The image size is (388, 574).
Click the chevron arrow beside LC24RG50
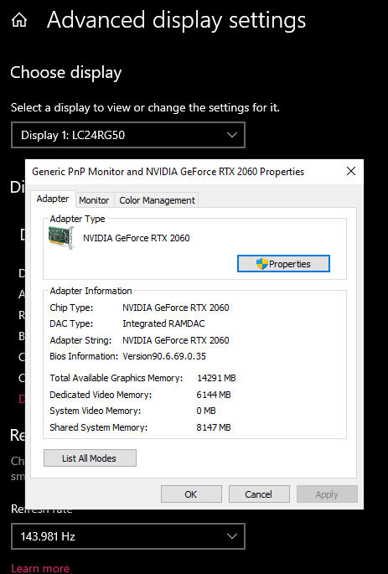pos(231,135)
